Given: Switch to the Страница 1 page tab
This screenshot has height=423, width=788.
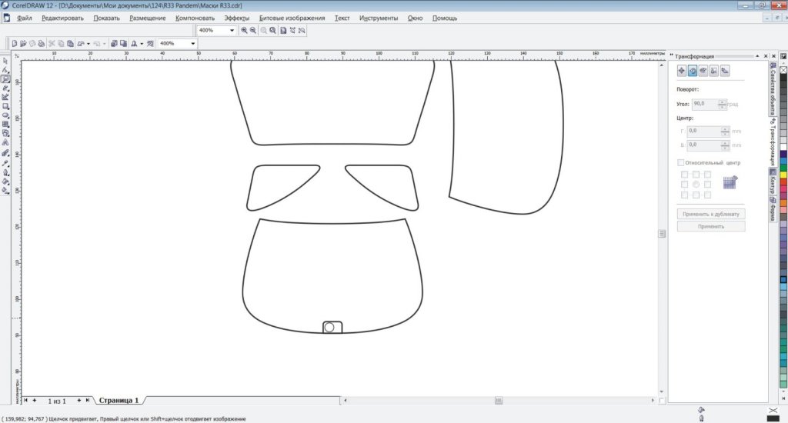Looking at the screenshot, I should point(119,401).
